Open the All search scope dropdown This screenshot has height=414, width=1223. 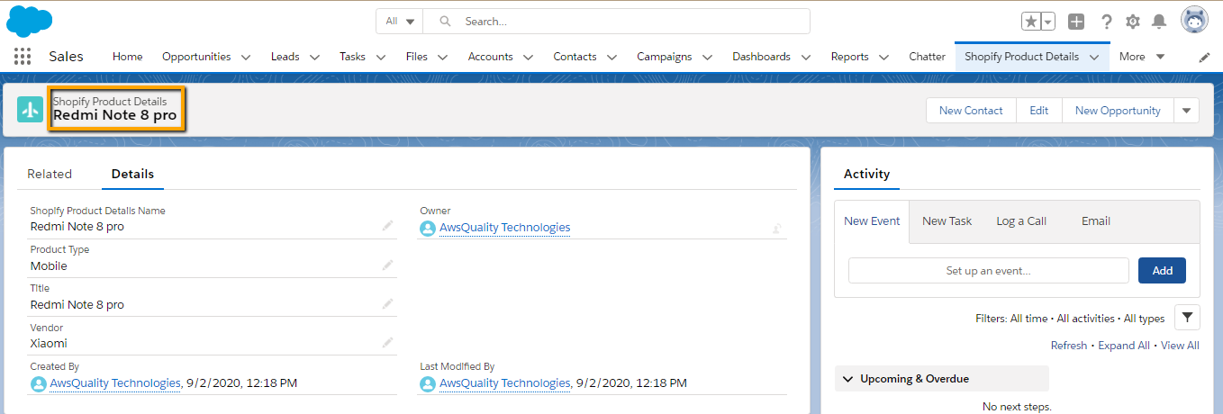pyautogui.click(x=400, y=21)
